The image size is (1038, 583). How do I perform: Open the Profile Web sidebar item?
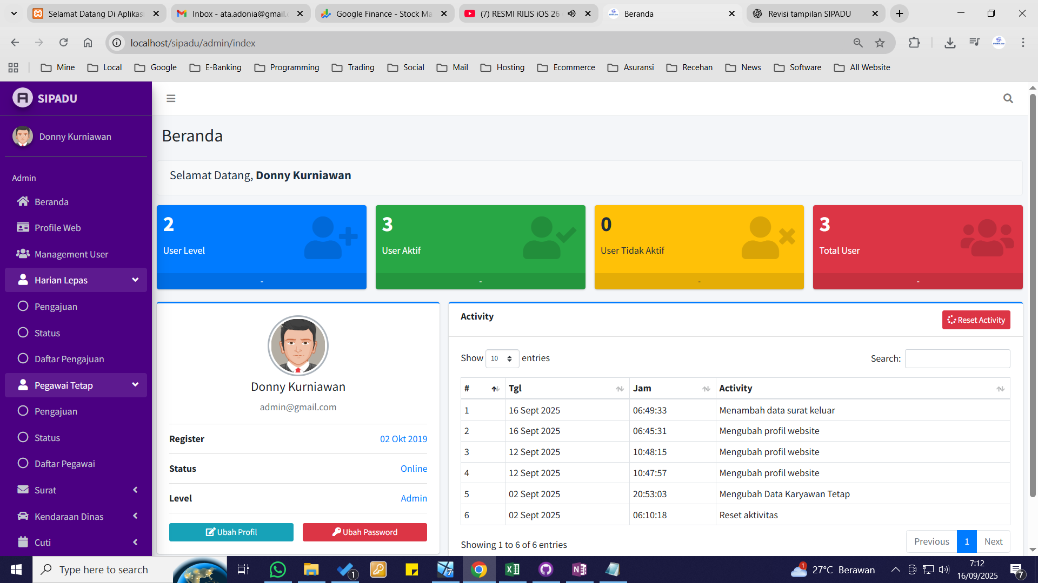[x=57, y=228]
